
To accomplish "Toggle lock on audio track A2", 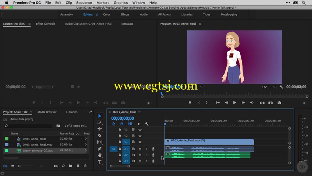I will coord(120,155).
